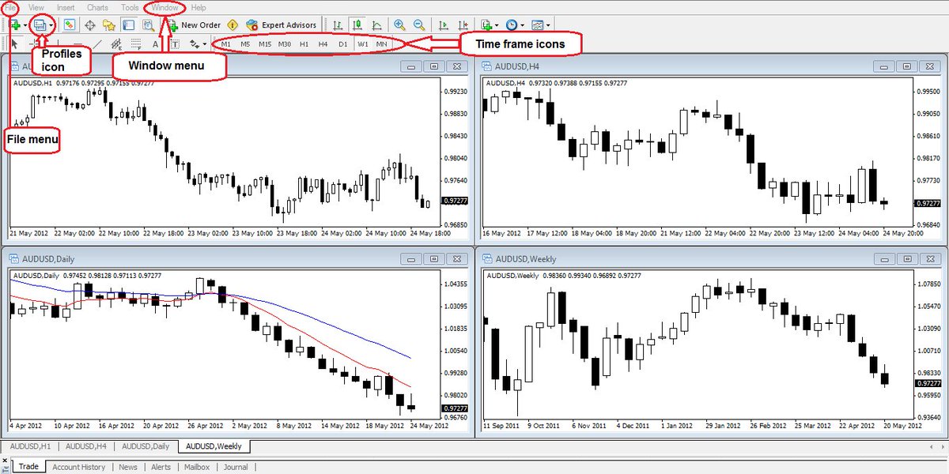This screenshot has height=474, width=949.
Task: Switch chart to MN timeframe
Action: (x=382, y=44)
